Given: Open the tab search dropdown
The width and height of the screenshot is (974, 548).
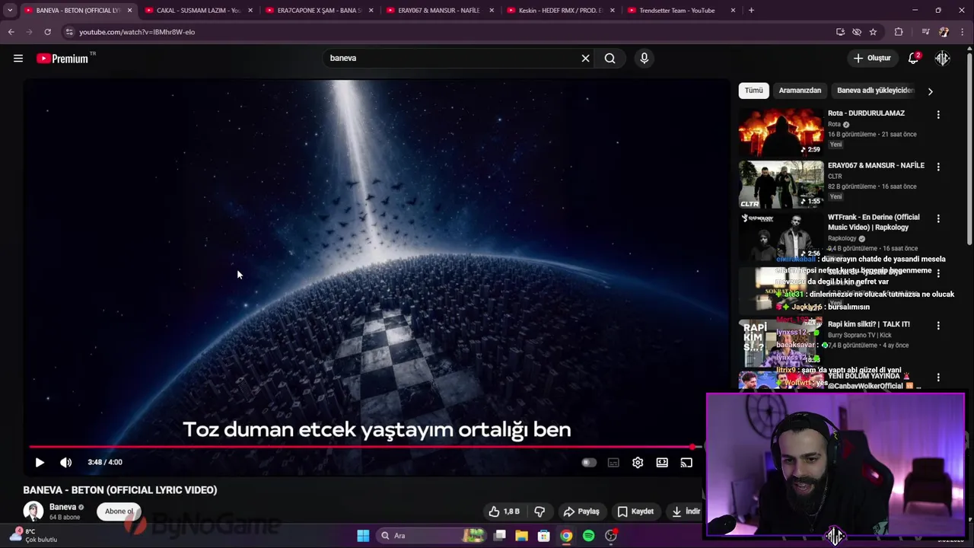Looking at the screenshot, I should (x=9, y=11).
